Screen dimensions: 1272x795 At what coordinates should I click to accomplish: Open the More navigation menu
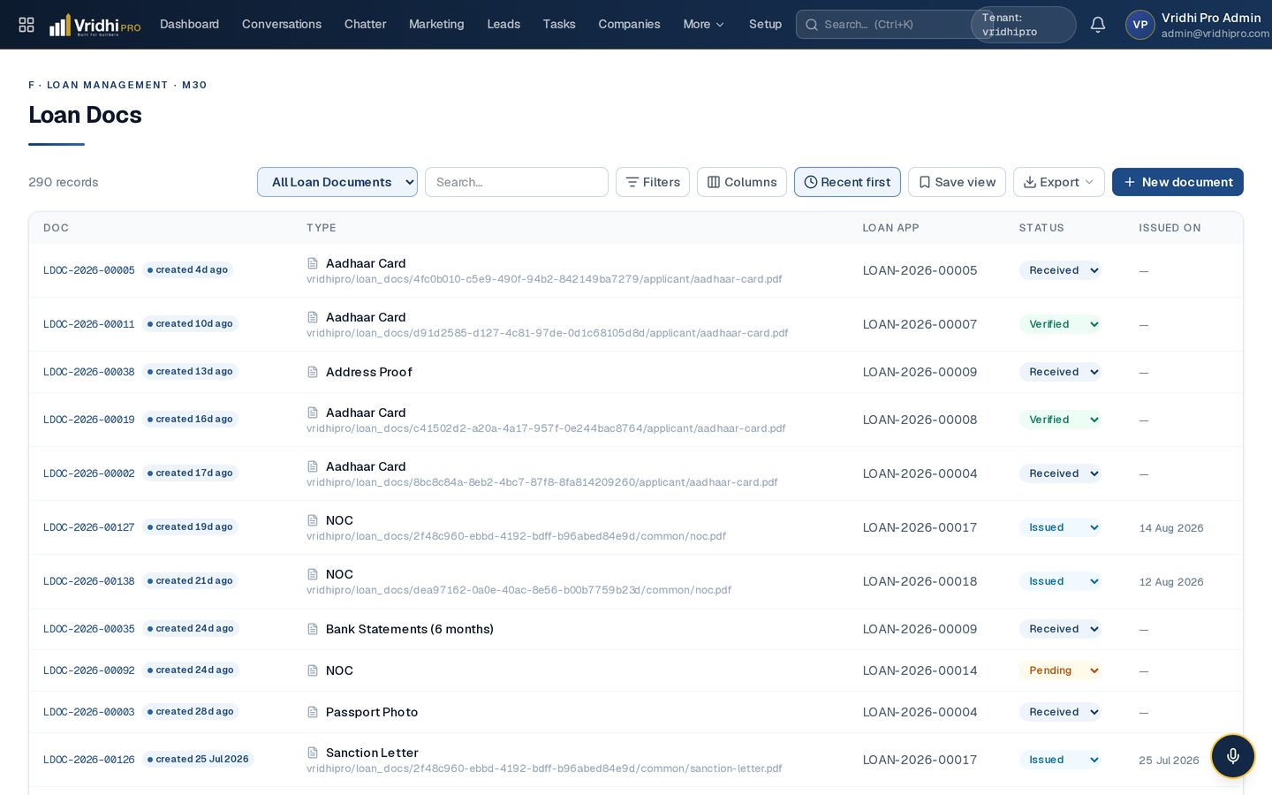(703, 25)
